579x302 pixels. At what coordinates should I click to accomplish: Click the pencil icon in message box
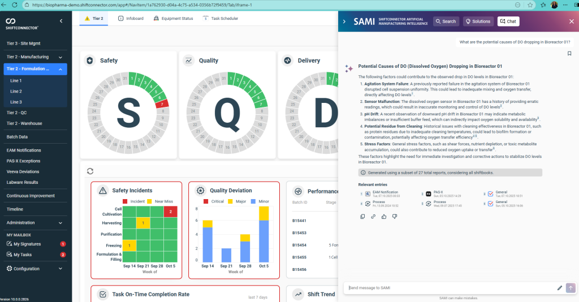pyautogui.click(x=560, y=288)
